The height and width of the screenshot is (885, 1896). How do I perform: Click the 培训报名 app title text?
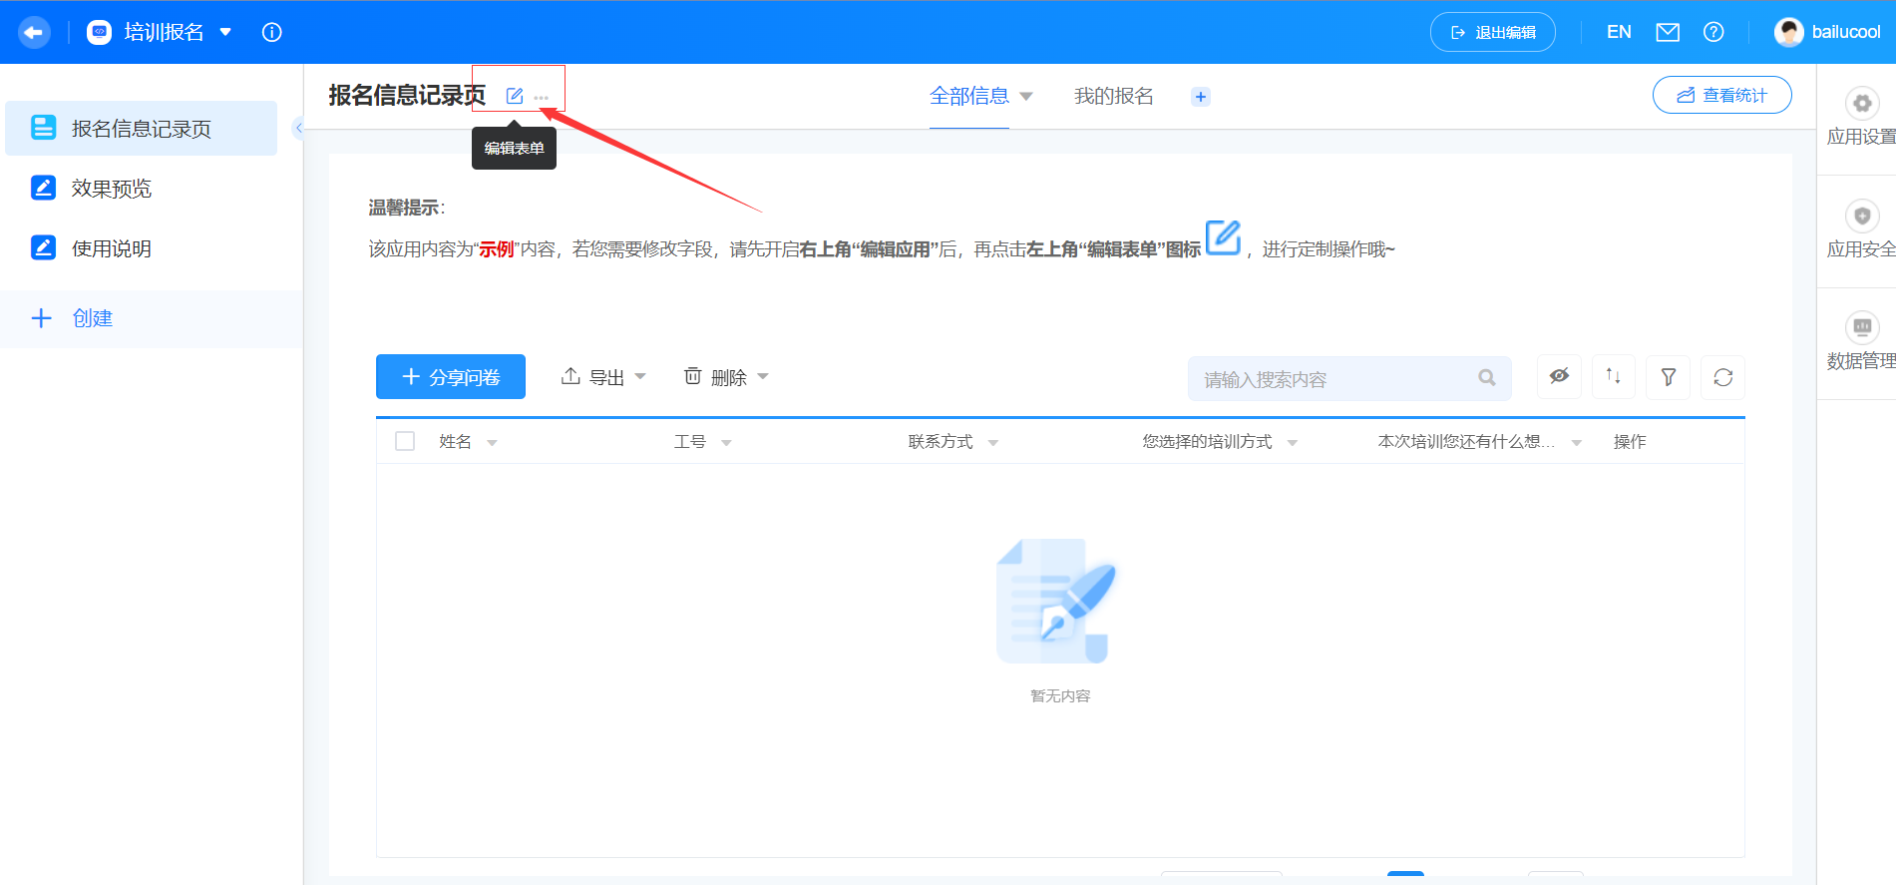164,32
